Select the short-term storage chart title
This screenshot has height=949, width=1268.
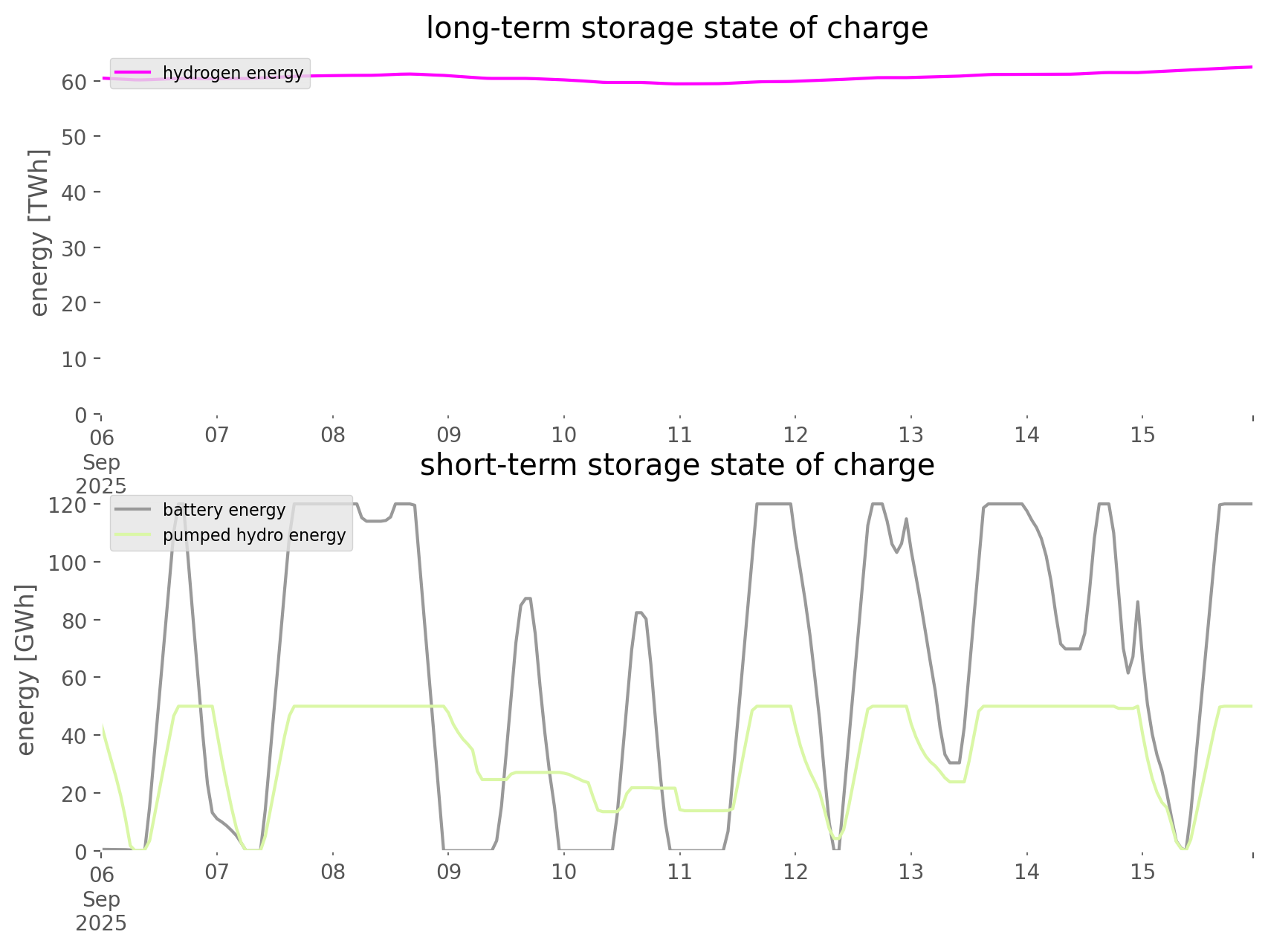tap(676, 465)
